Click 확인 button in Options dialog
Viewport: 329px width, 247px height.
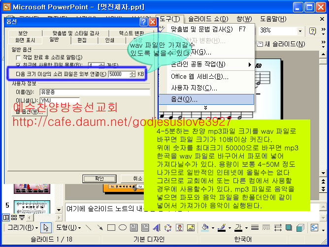point(99,179)
